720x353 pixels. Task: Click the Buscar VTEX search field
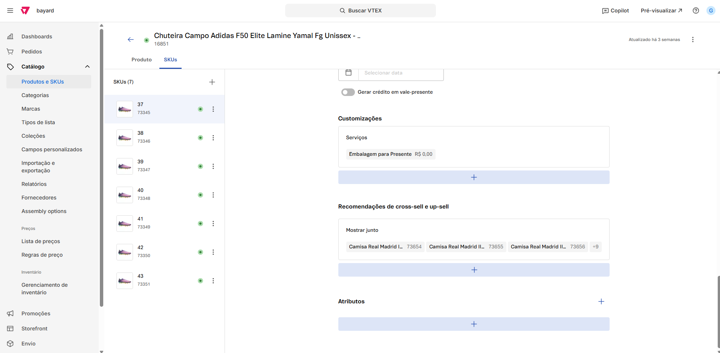[361, 11]
